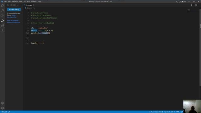Toggle the secondary side bar layout icon
The width and height of the screenshot is (201, 113).
click(182, 2)
